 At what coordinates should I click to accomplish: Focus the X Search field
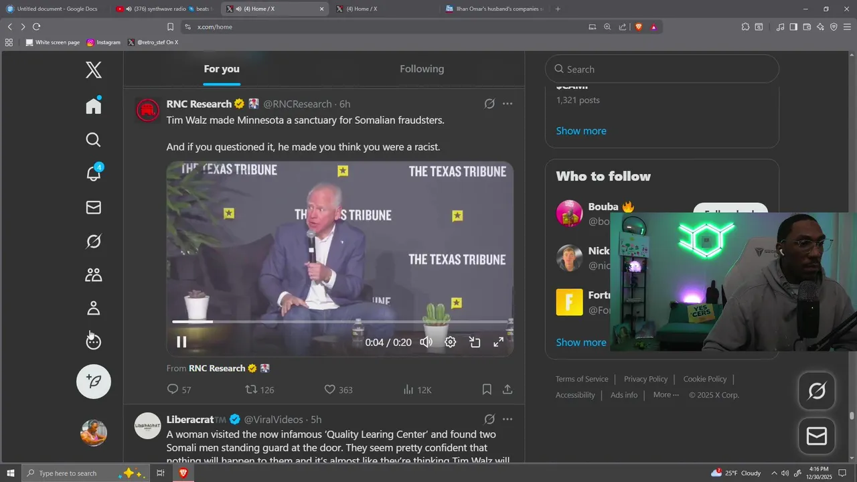[662, 69]
